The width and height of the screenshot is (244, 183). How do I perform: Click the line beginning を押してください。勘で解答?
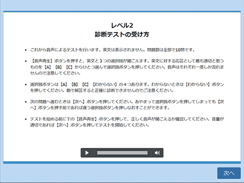[x=102, y=90]
